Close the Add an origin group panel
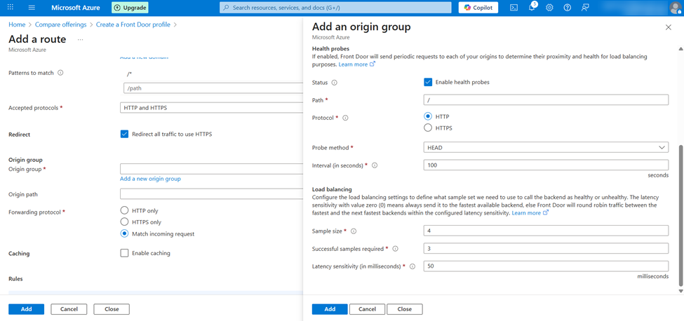 pos(668,27)
